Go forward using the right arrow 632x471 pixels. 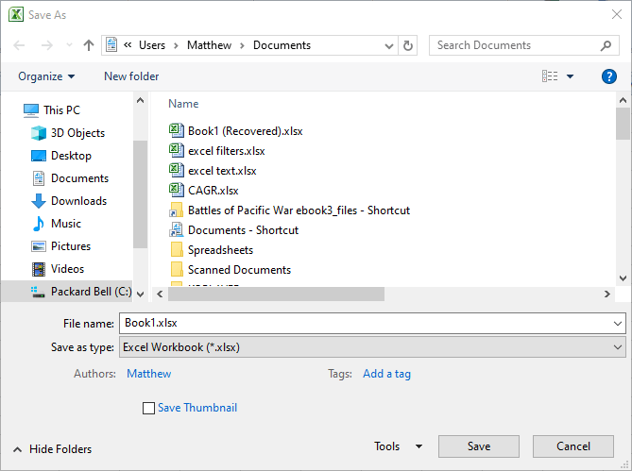click(x=47, y=45)
